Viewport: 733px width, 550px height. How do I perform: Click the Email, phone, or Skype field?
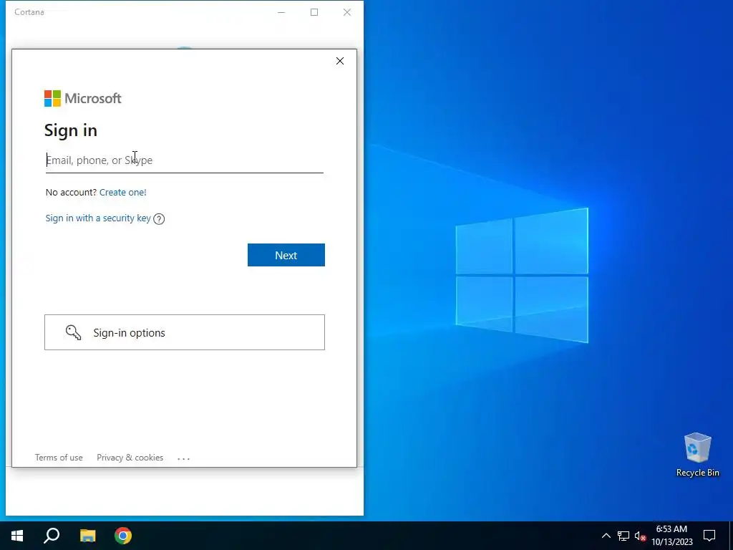(184, 160)
